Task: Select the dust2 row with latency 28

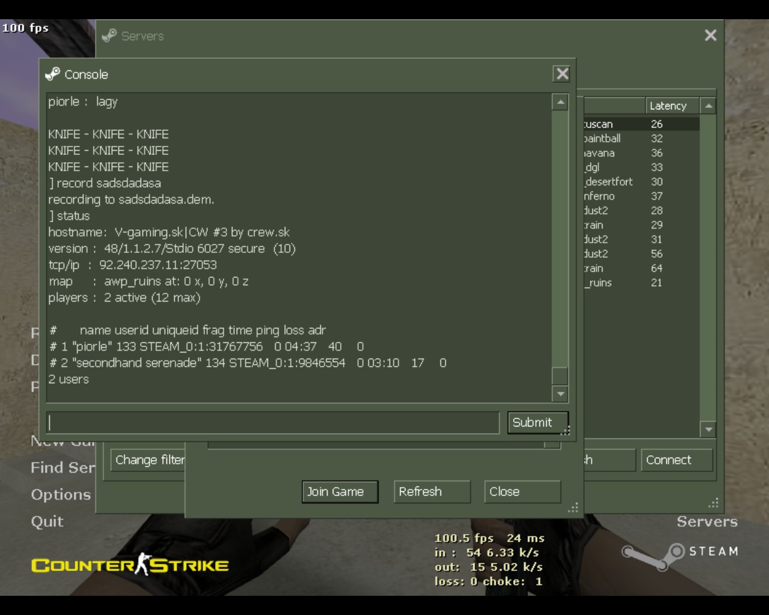Action: coord(641,210)
